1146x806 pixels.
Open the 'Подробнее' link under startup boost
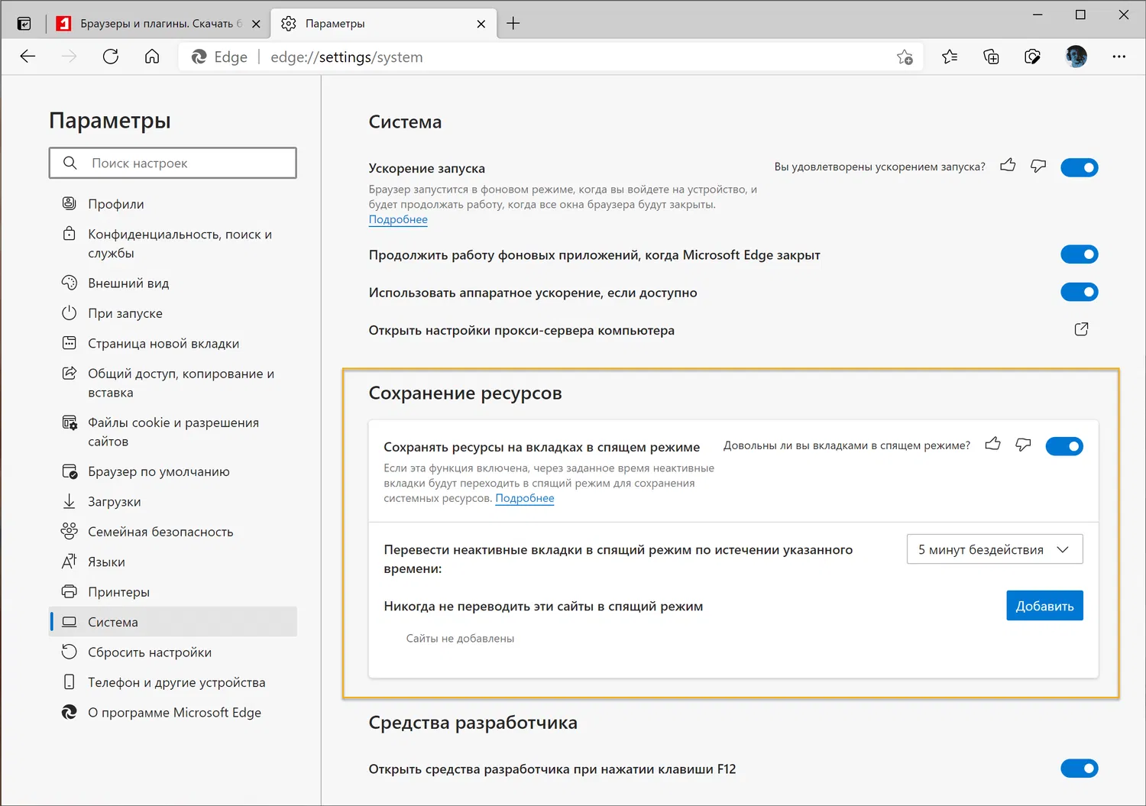click(398, 220)
